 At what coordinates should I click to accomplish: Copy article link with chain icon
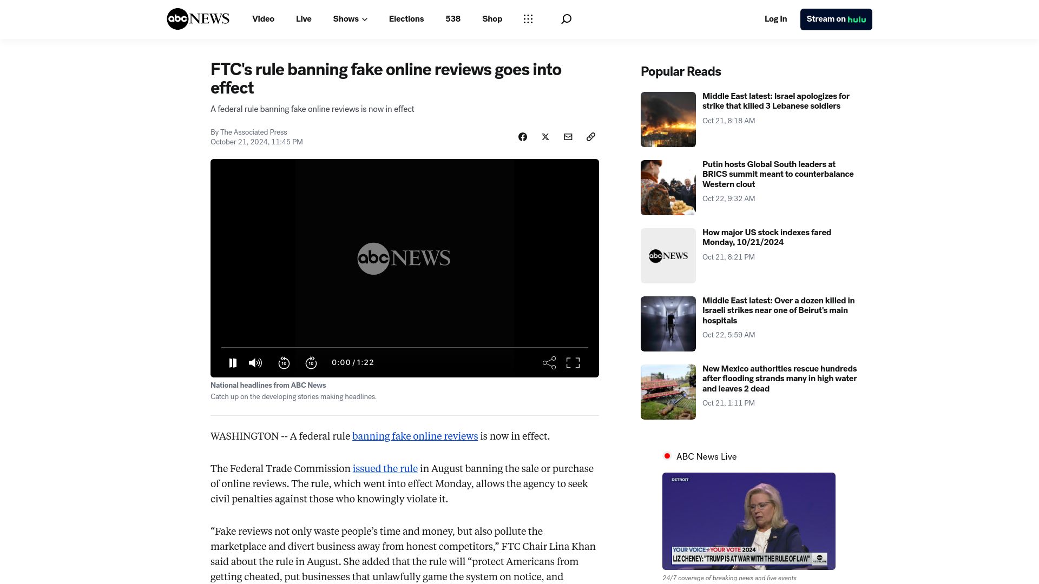pyautogui.click(x=591, y=137)
